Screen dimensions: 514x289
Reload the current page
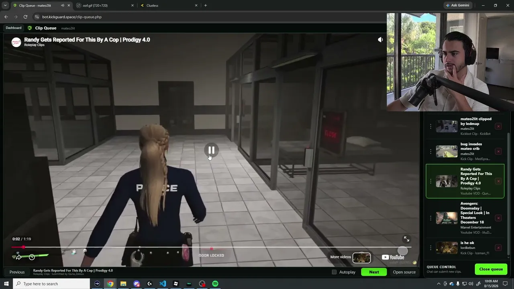click(25, 17)
